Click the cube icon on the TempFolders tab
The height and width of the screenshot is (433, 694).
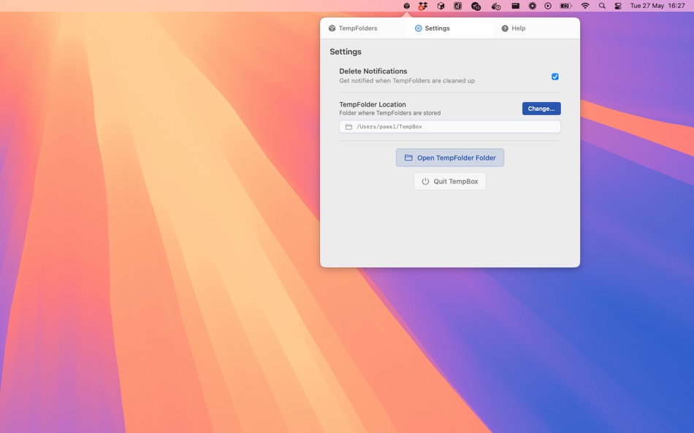point(333,28)
